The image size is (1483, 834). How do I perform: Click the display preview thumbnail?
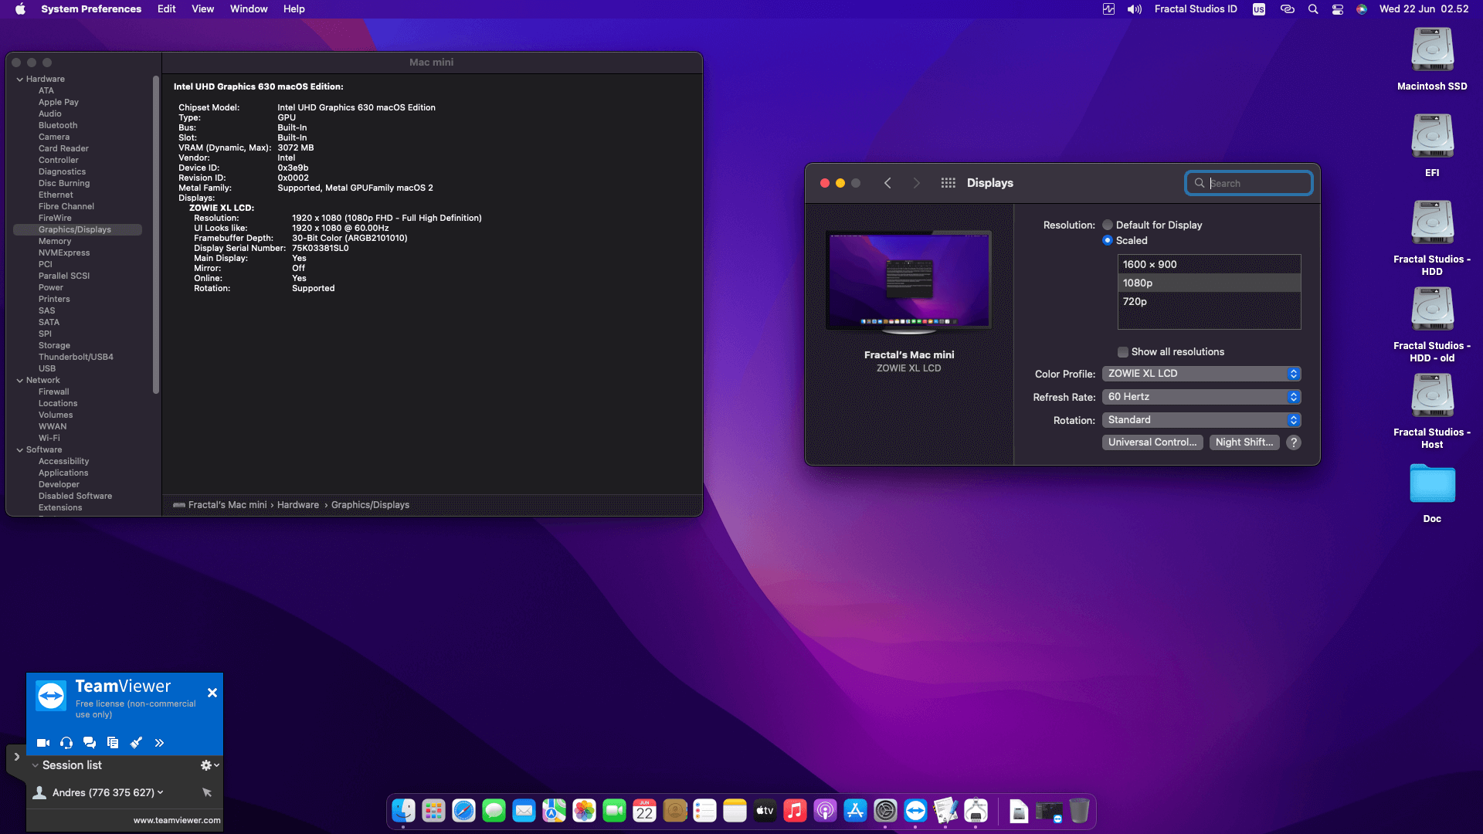[x=908, y=281]
